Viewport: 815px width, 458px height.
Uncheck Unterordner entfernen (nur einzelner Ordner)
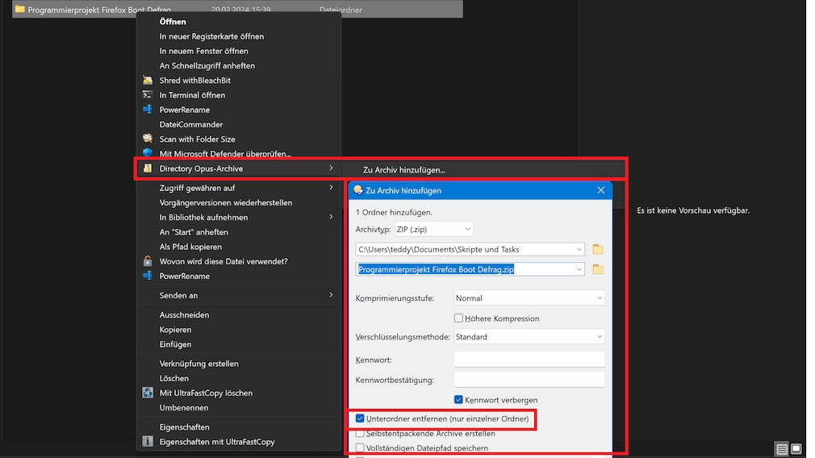point(360,418)
